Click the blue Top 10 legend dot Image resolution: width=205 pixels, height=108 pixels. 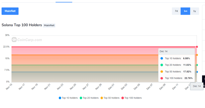point(60,98)
